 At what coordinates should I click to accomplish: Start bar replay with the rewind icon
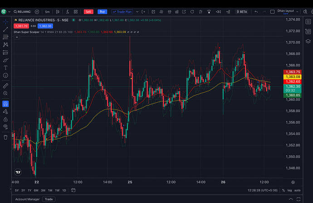(x=218, y=12)
